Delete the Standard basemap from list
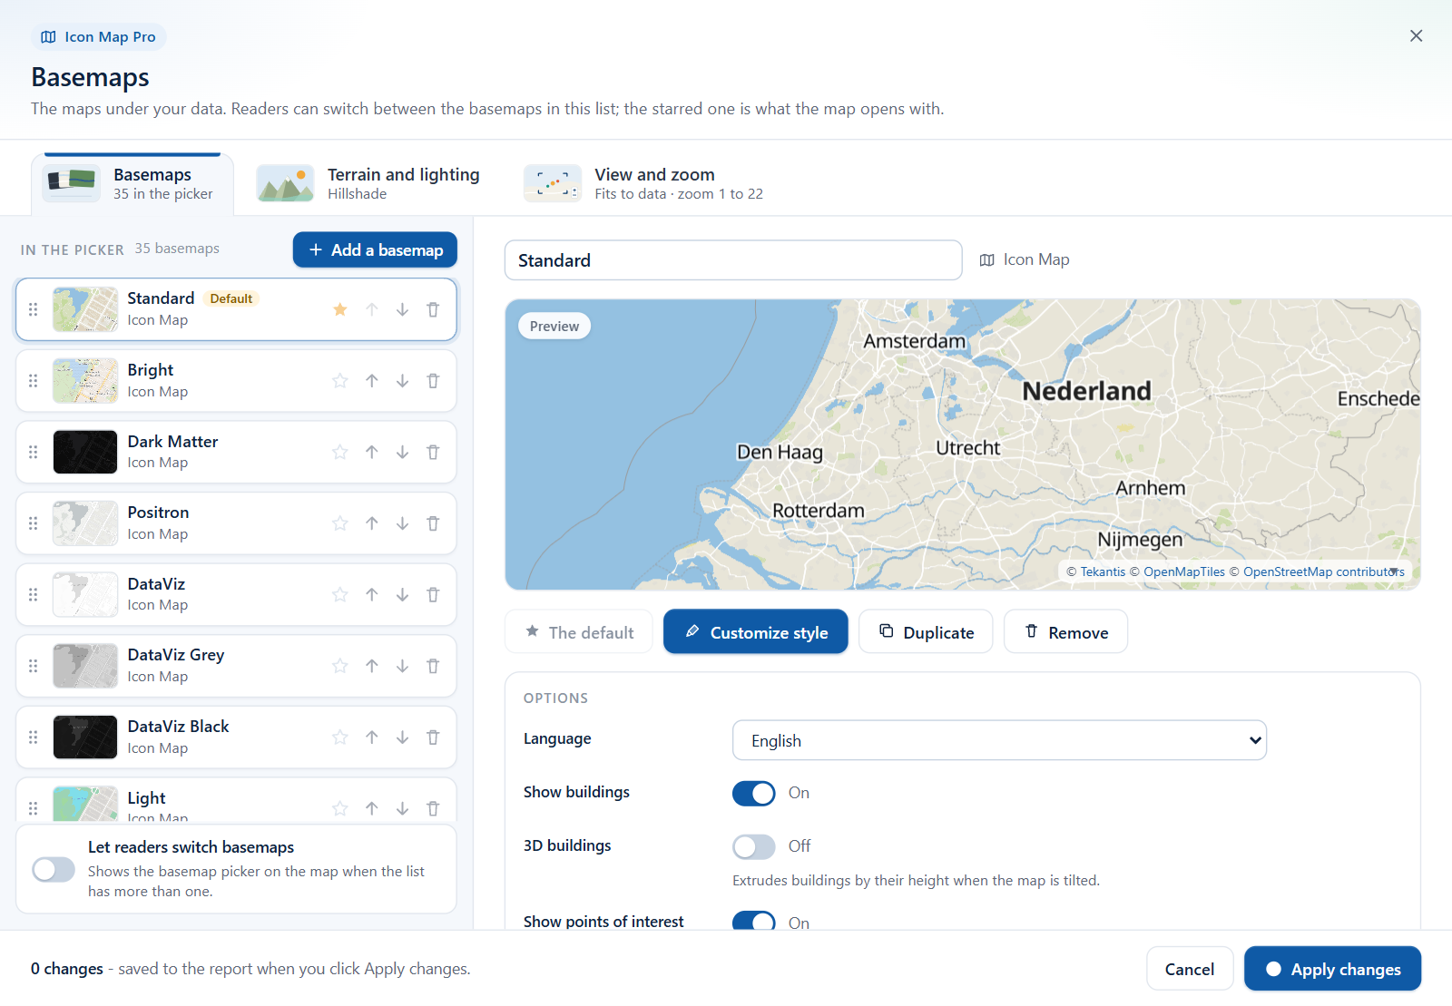Viewport: 1452px width, 1006px height. pyautogui.click(x=433, y=309)
